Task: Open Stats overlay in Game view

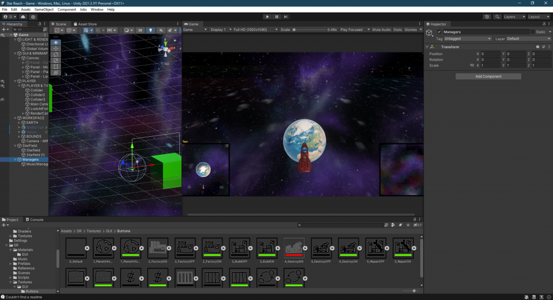Action: pos(397,30)
